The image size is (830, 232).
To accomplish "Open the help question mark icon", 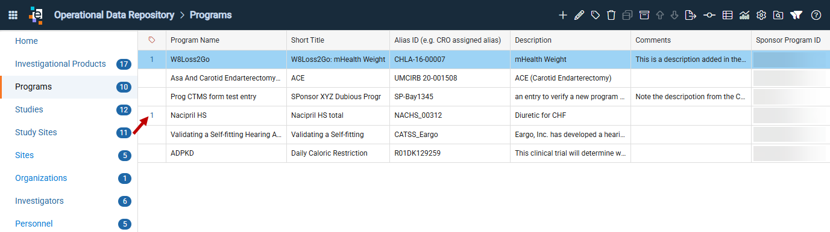I will click(816, 15).
